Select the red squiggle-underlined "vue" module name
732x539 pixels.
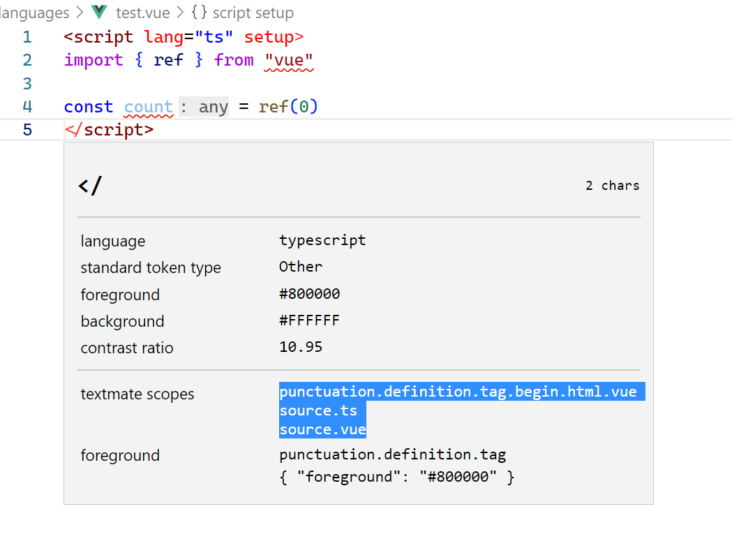290,60
